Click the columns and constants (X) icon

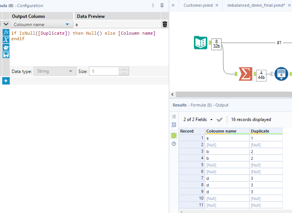pos(6,40)
